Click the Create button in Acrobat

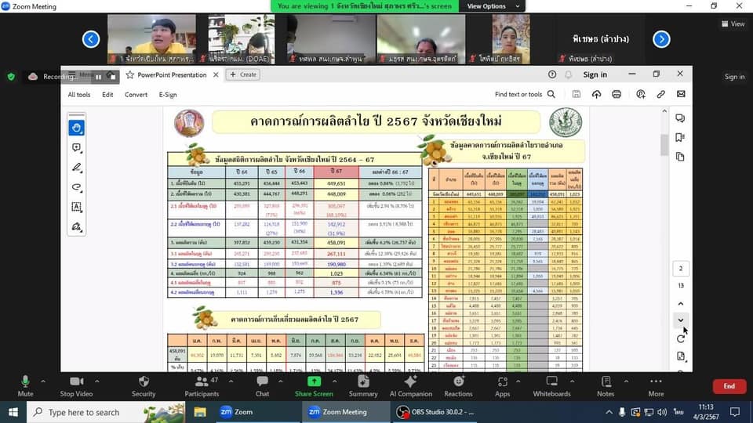[243, 74]
